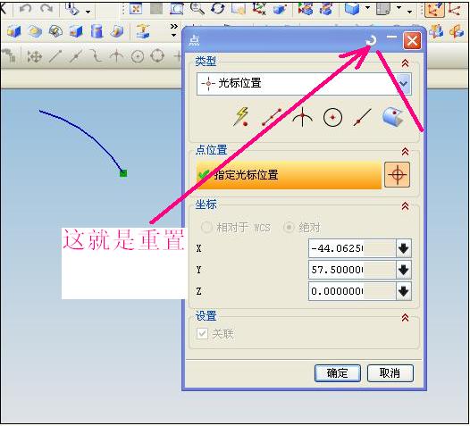
Task: Choose the Arc/Ellipse Center type icon
Action: click(332, 117)
